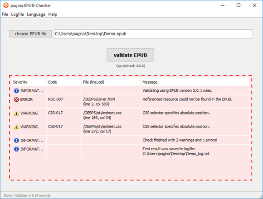Maximize the EPUB-Checker window
The image size is (263, 199).
point(239,5)
